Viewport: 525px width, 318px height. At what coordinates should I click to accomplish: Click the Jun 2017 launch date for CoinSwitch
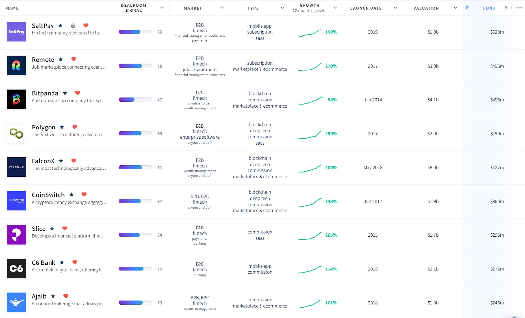tap(373, 201)
